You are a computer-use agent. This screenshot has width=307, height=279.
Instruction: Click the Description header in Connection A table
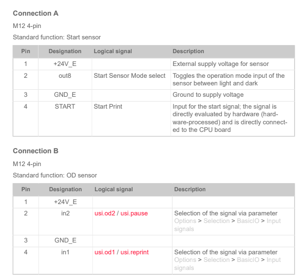coord(188,51)
